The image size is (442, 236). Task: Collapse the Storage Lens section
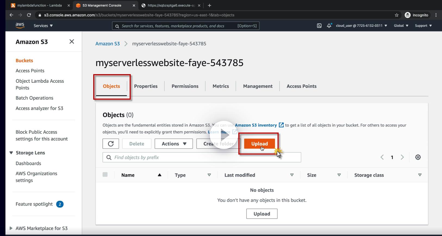click(x=11, y=153)
